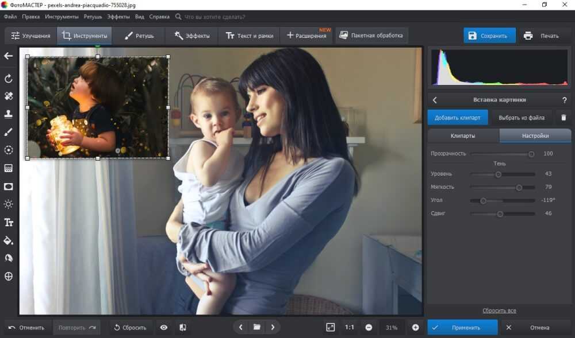Open the Расширения dropdown tab
Screen dimensions: 575x338
tap(306, 36)
